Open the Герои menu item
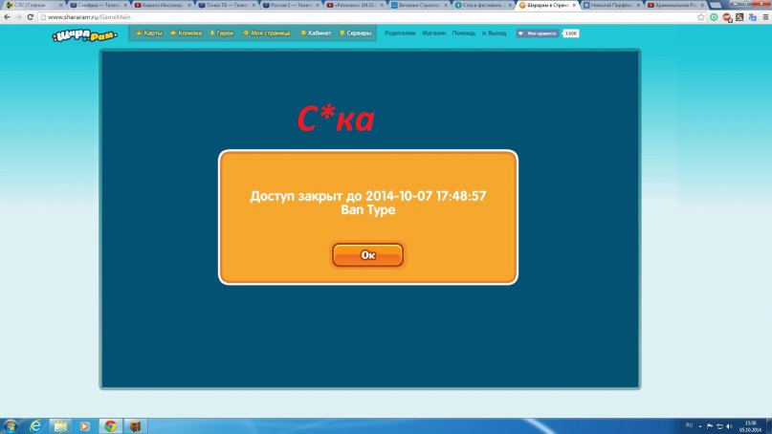 point(222,33)
